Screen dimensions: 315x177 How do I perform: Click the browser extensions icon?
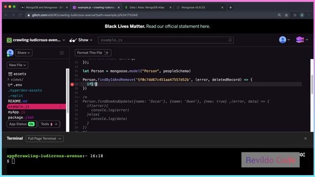(295, 15)
